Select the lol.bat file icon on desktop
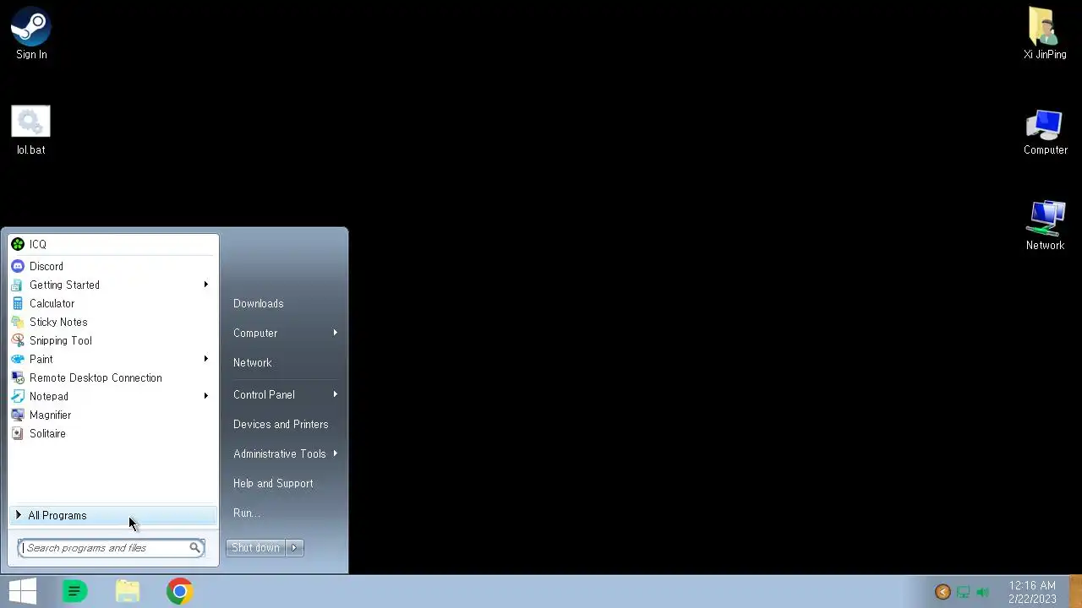The image size is (1082, 608). point(31,130)
